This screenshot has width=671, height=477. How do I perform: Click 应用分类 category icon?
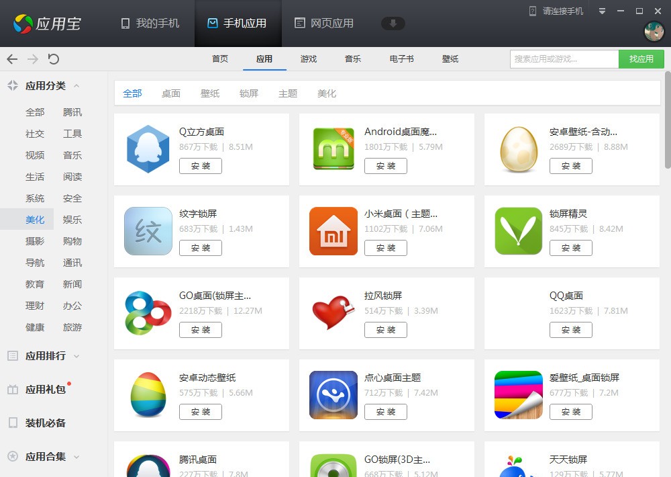(x=13, y=85)
